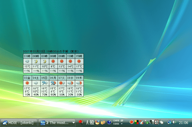Click the '--%' cell under 21時
Screen dimensions: 192x127
pyautogui.click(x=27, y=71)
